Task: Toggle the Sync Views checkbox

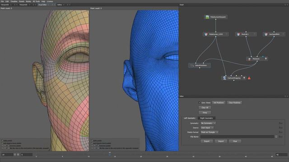Action: (200, 103)
